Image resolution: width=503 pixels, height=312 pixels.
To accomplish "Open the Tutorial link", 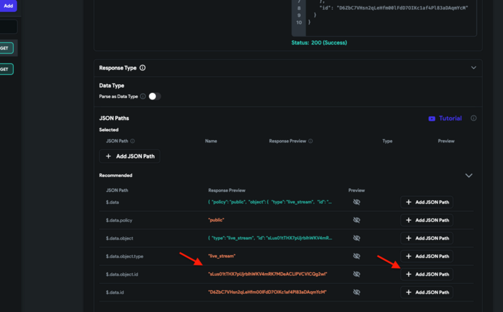I will [450, 118].
